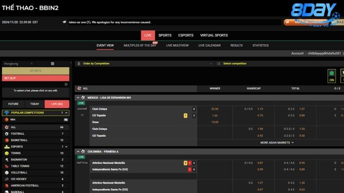This screenshot has height=193, width=344.
Task: Toggle the green ON switch
Action: 332,76
